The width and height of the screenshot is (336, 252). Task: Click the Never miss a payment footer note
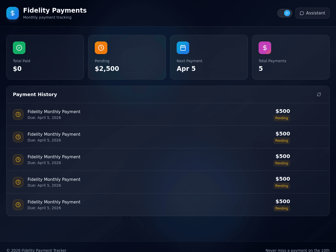(298, 250)
